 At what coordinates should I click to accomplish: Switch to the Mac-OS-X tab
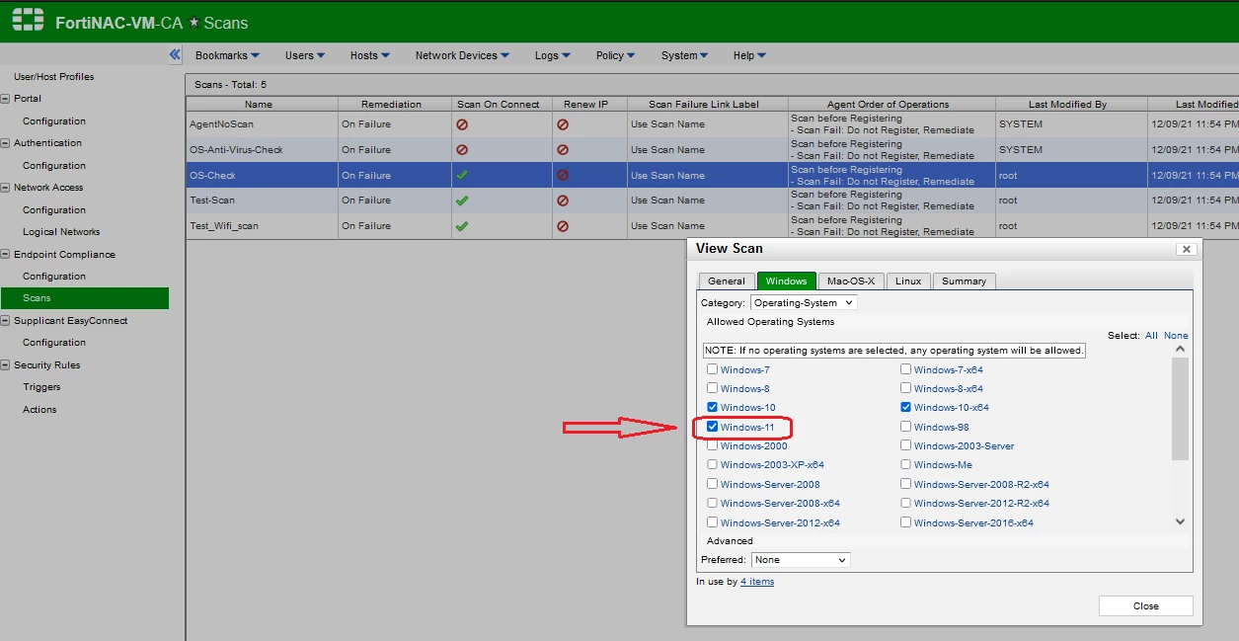tap(851, 281)
